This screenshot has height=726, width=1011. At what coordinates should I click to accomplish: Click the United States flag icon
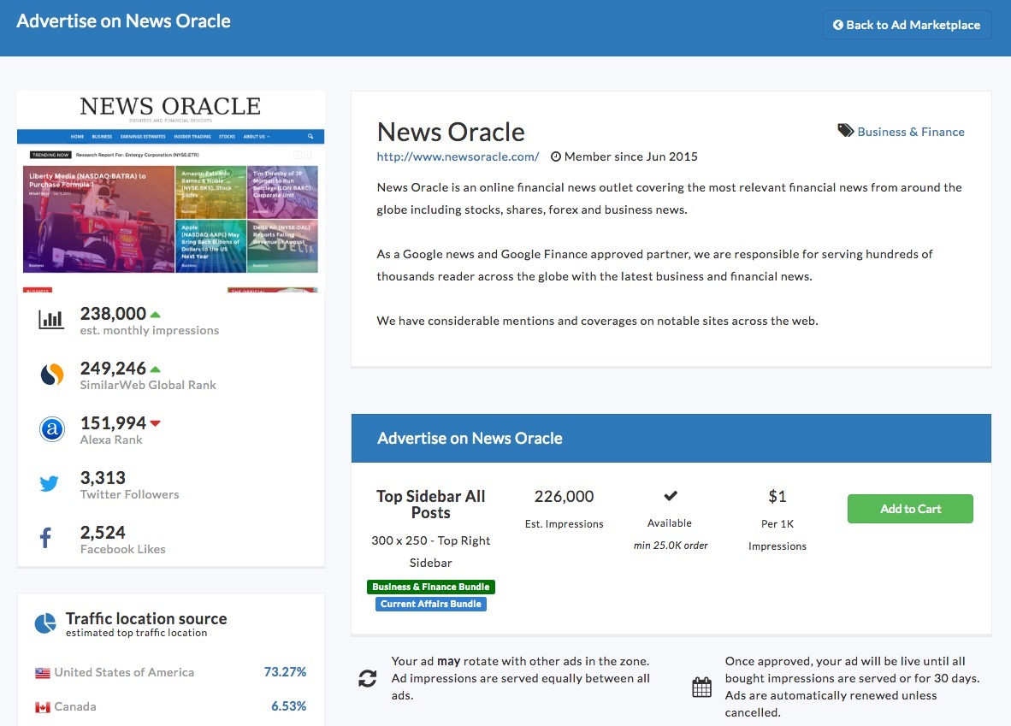pos(43,673)
